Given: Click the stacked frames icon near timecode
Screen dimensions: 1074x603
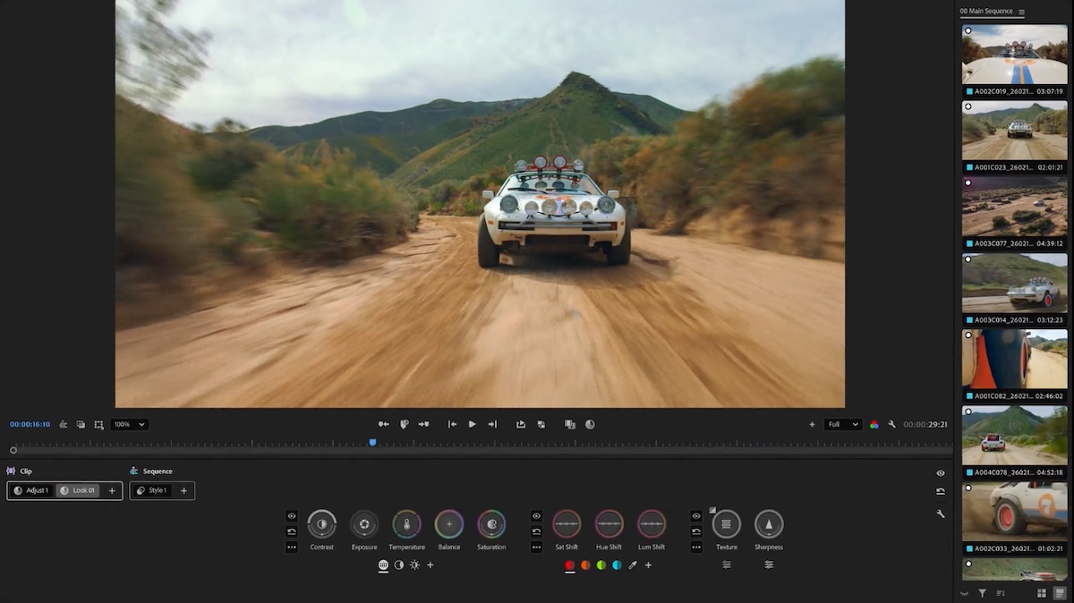Looking at the screenshot, I should pos(81,424).
